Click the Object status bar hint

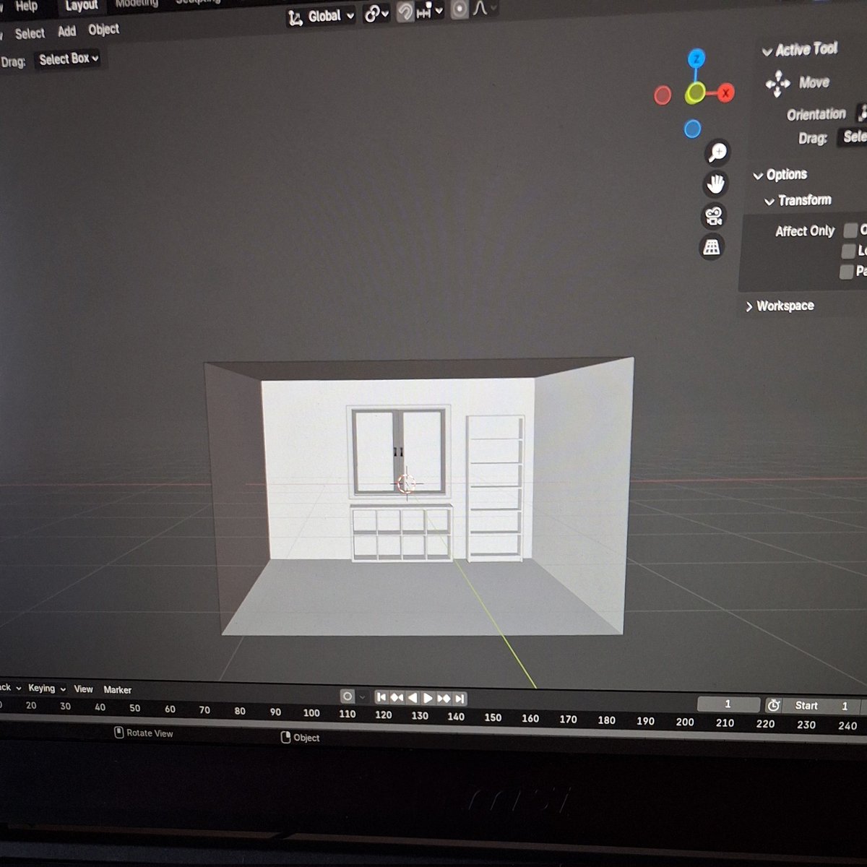tap(300, 738)
